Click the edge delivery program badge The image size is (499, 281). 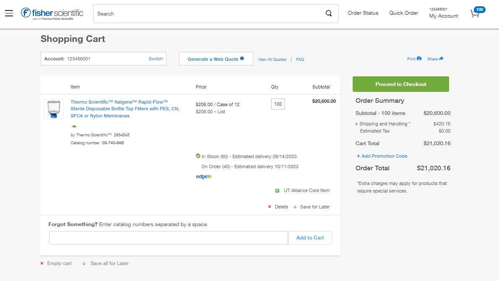click(x=203, y=176)
